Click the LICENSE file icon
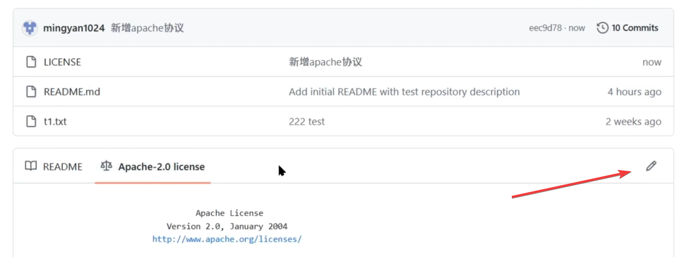Viewport: 681px width, 257px height. tap(32, 62)
